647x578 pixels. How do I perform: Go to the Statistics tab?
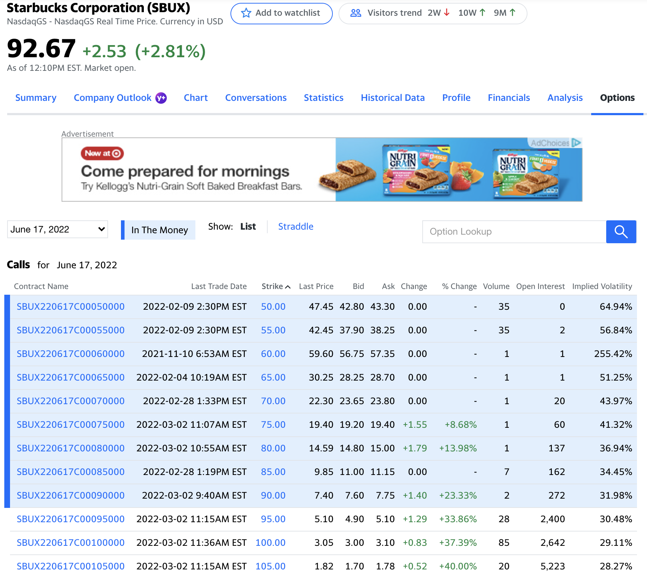click(x=323, y=98)
